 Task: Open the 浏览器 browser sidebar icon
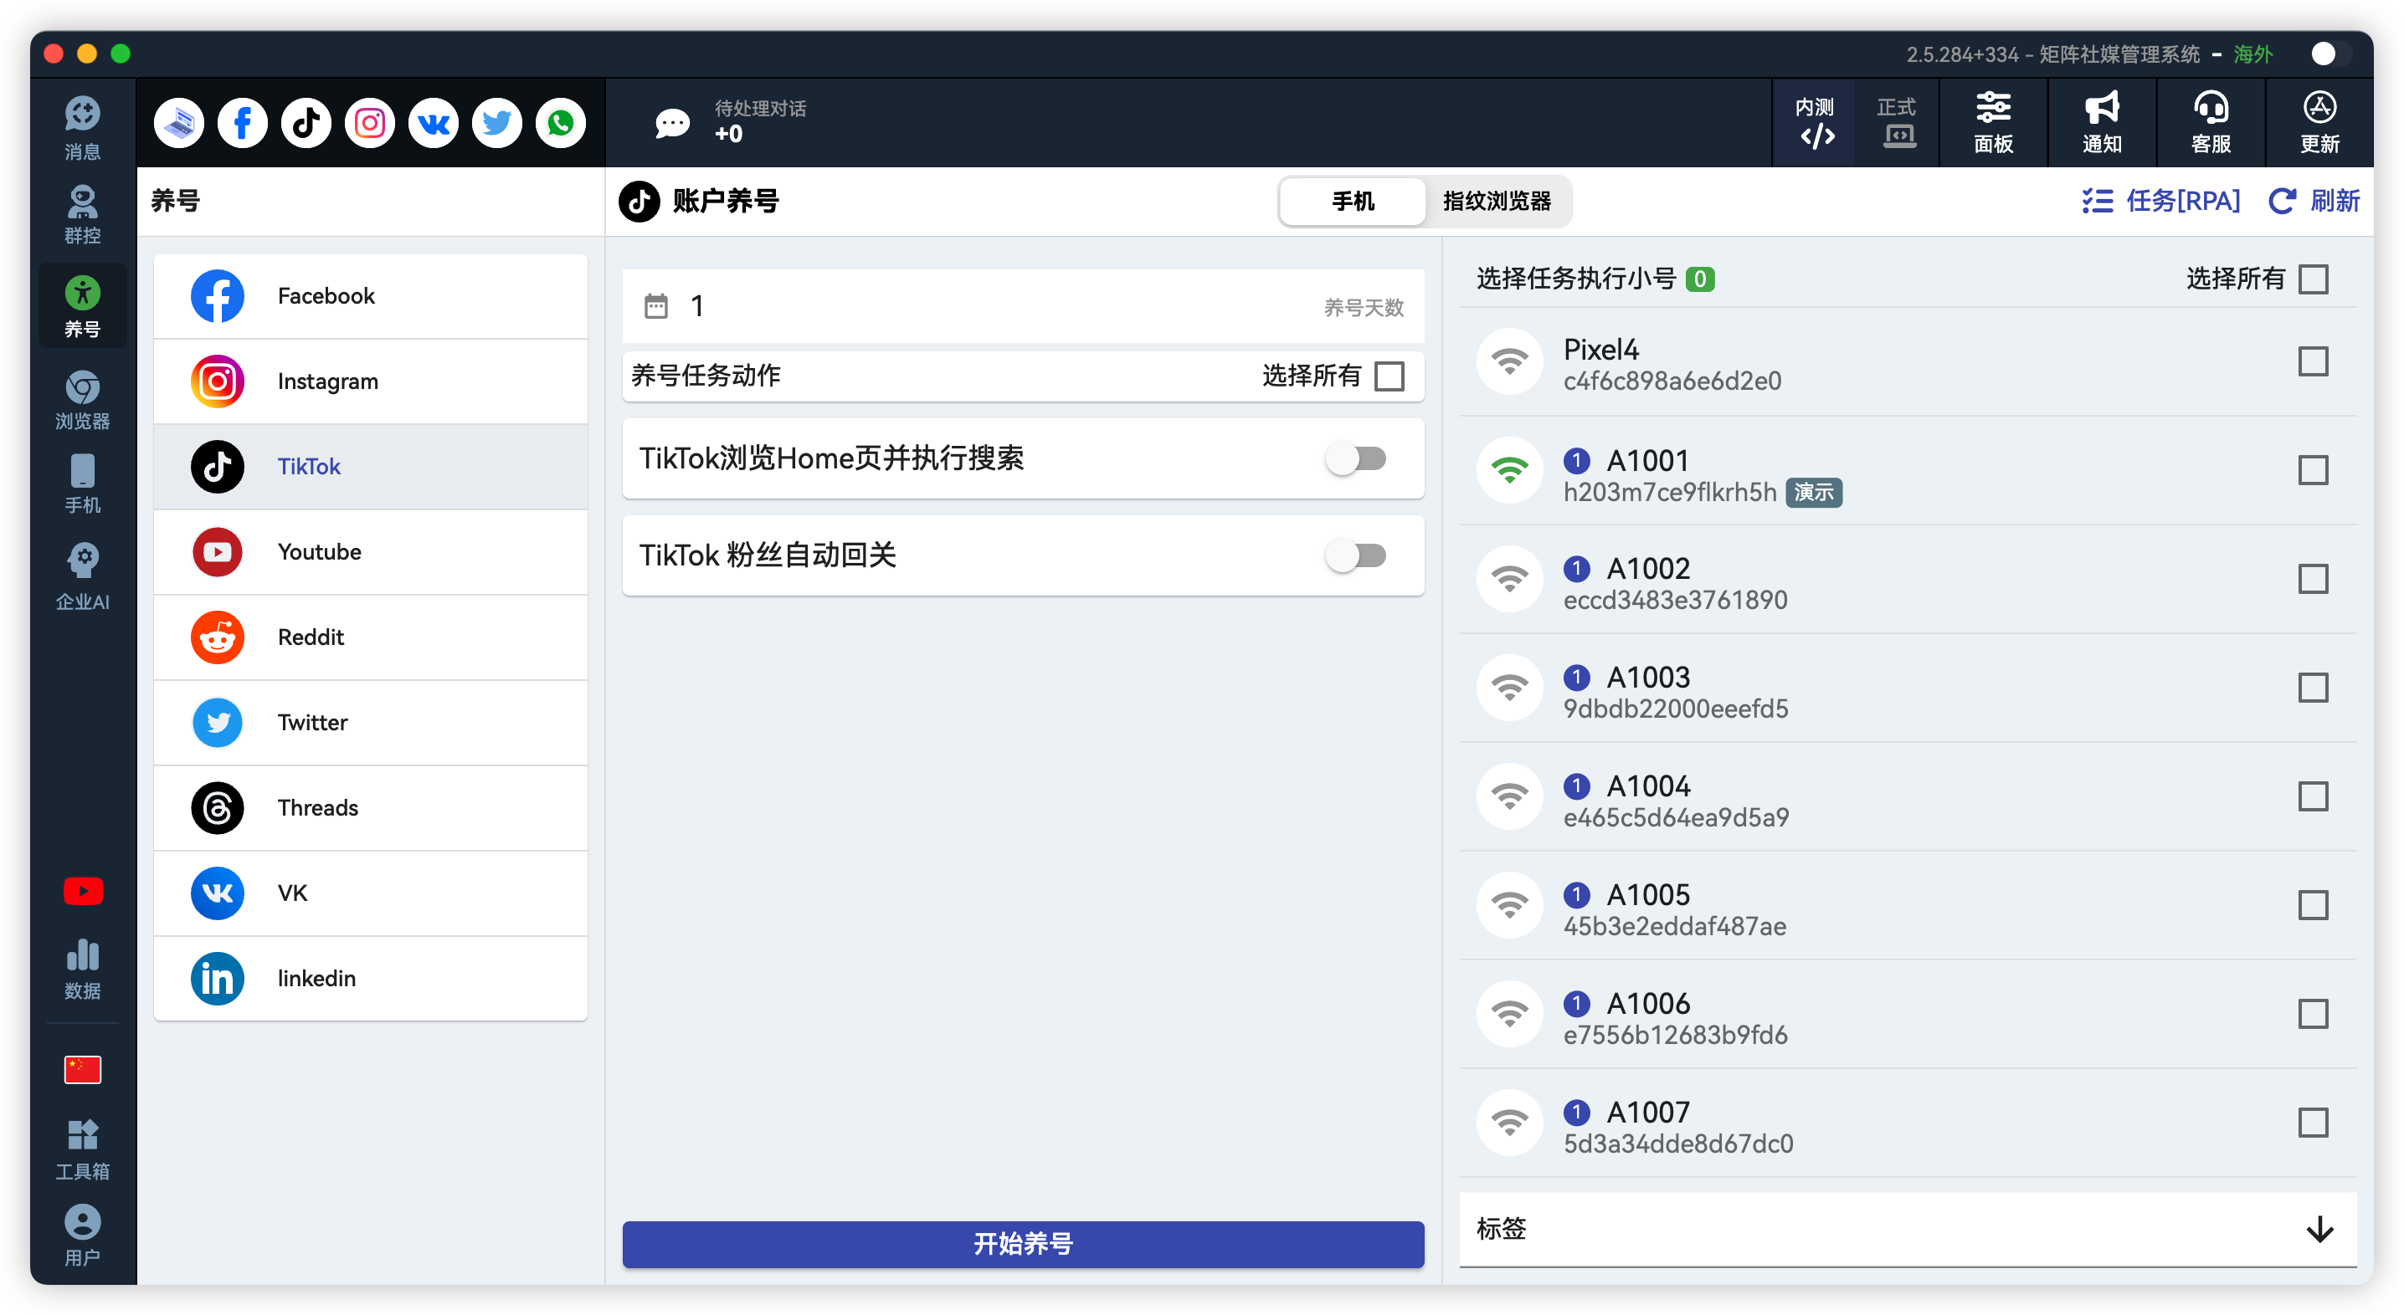(x=82, y=399)
